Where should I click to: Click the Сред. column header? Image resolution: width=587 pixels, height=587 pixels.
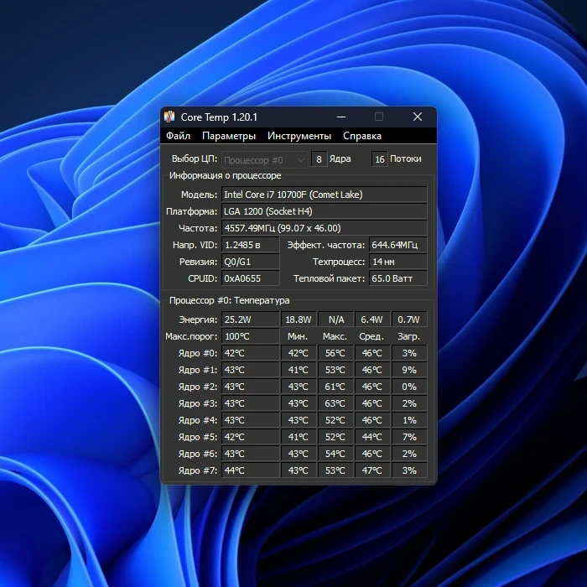pos(371,336)
